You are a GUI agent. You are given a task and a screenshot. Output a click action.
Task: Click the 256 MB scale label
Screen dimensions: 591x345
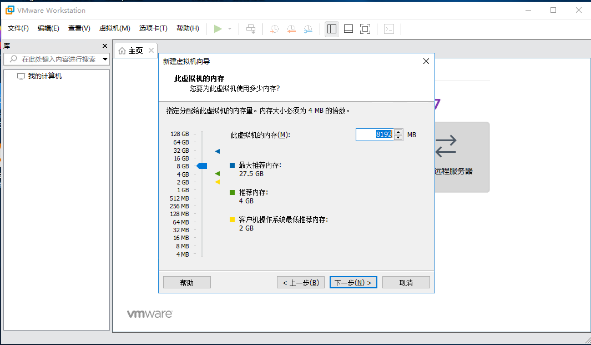click(179, 206)
